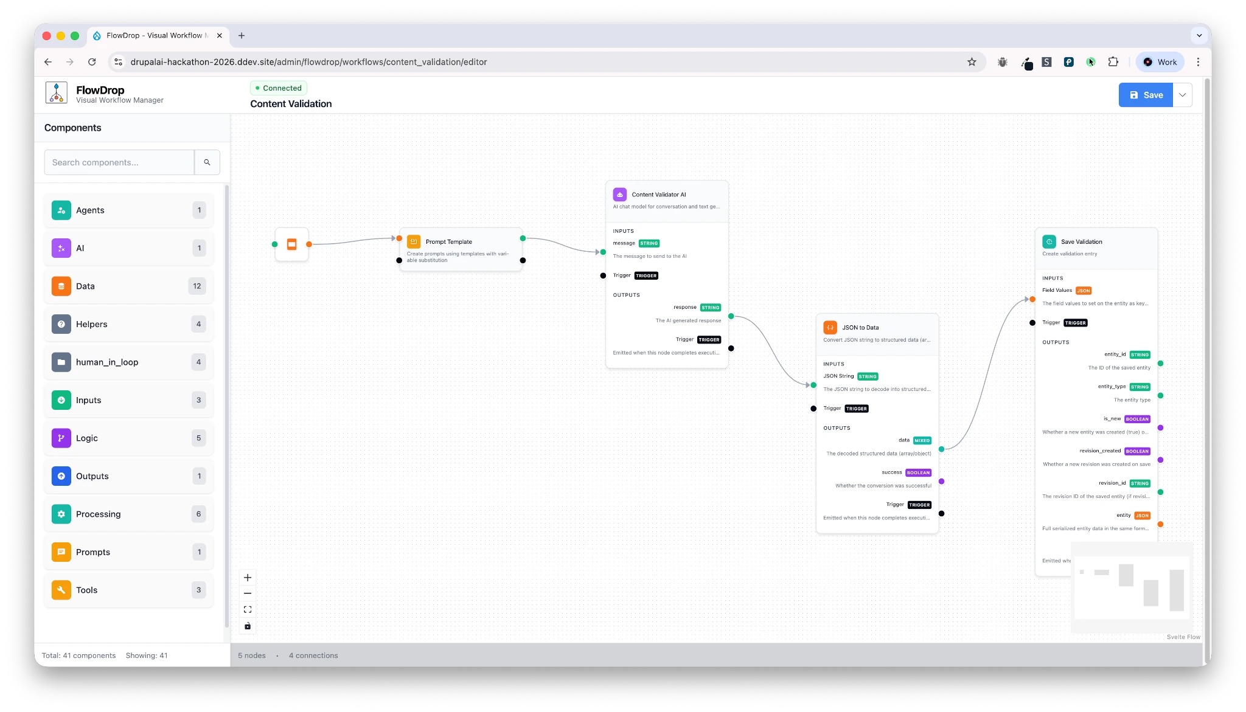1246x712 pixels.
Task: Select the Agents category icon
Action: (61, 210)
